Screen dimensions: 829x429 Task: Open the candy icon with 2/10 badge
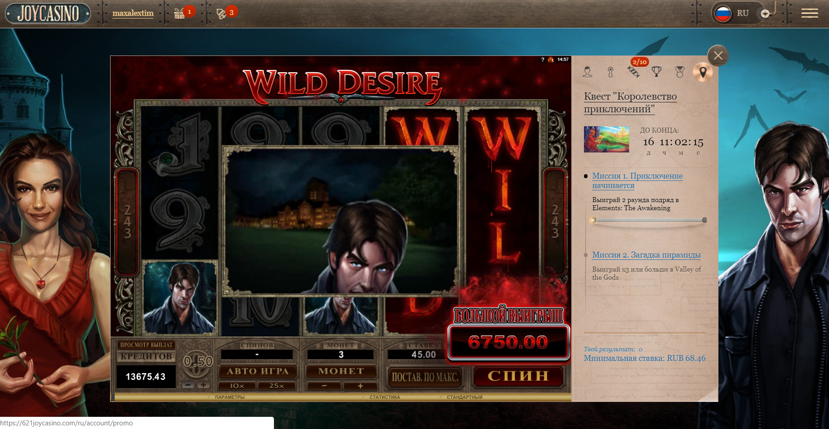pyautogui.click(x=634, y=72)
